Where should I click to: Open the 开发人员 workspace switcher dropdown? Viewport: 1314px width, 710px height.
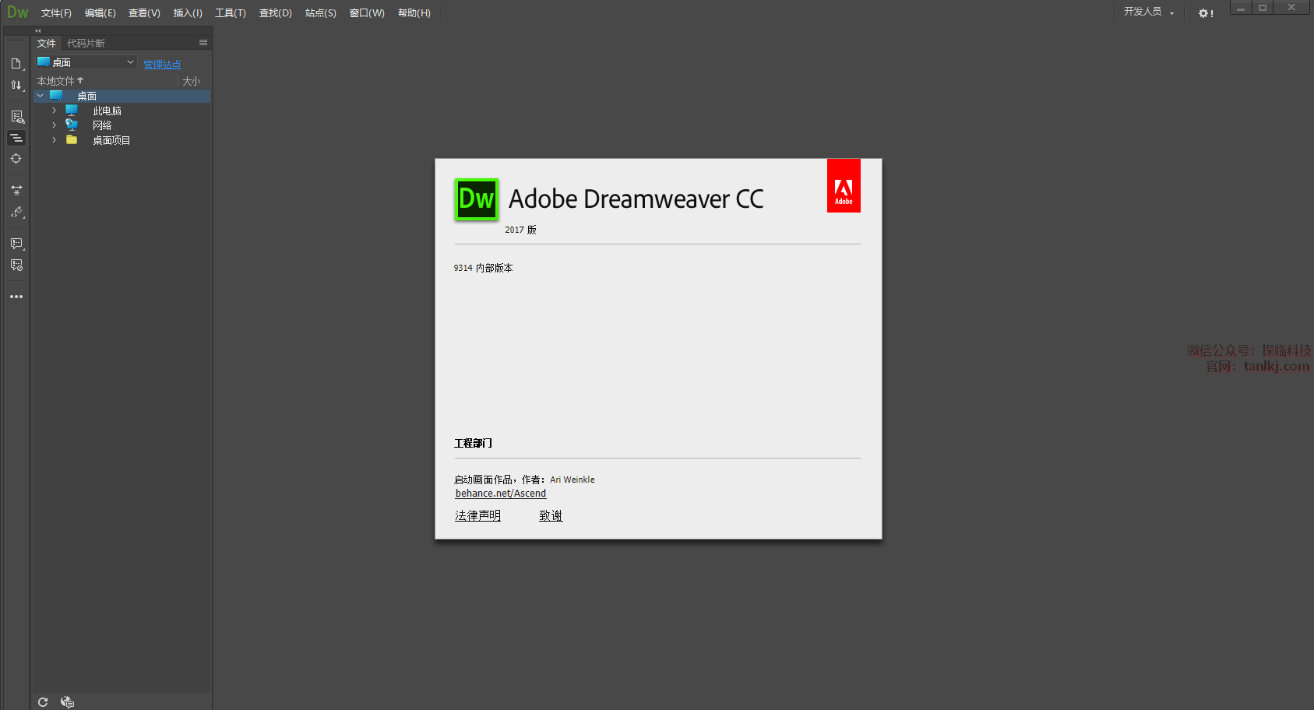click(x=1149, y=12)
